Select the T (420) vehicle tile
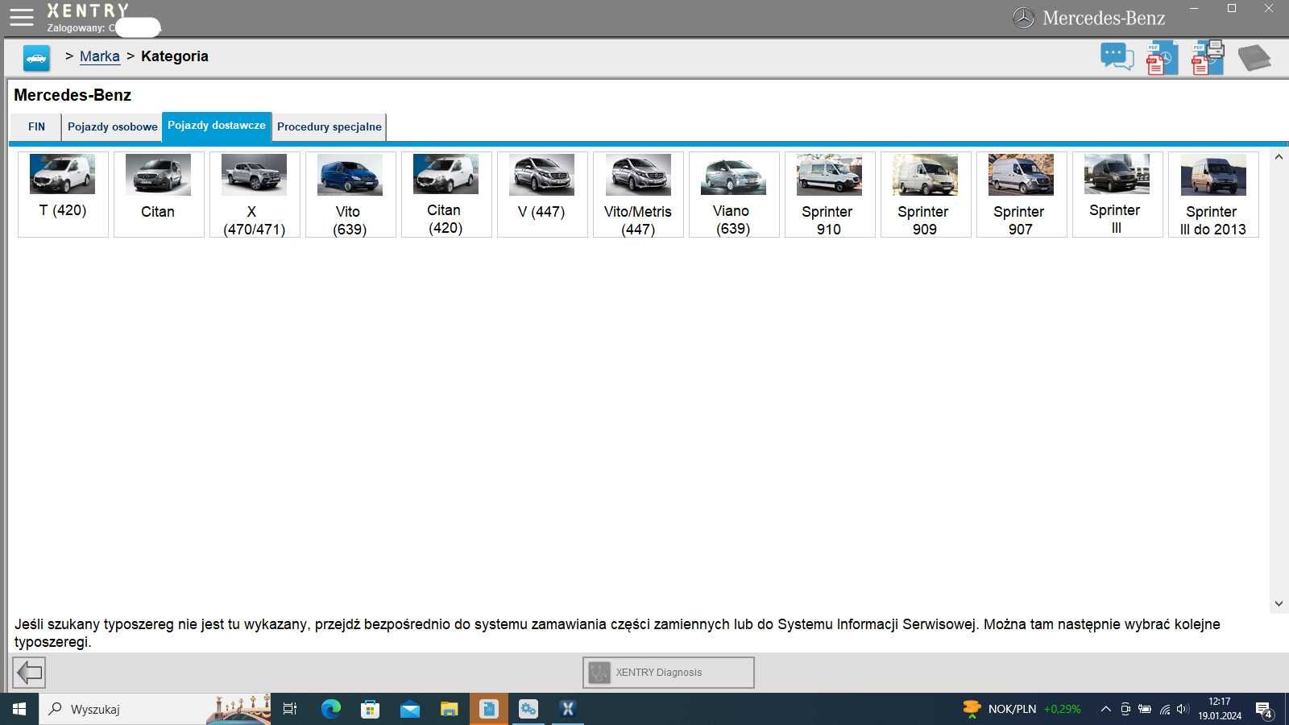 coord(63,194)
